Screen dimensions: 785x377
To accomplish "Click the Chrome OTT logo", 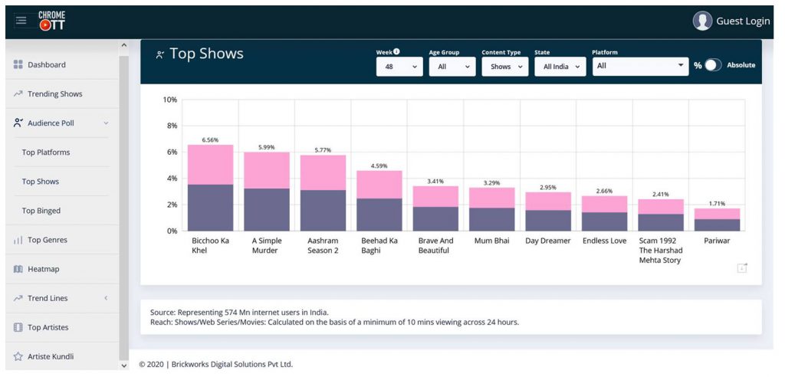I will pos(52,21).
